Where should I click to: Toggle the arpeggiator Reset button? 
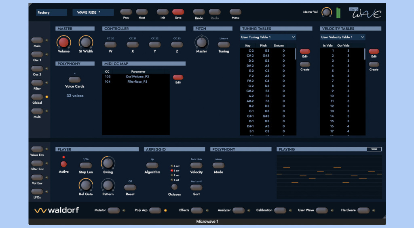click(130, 187)
